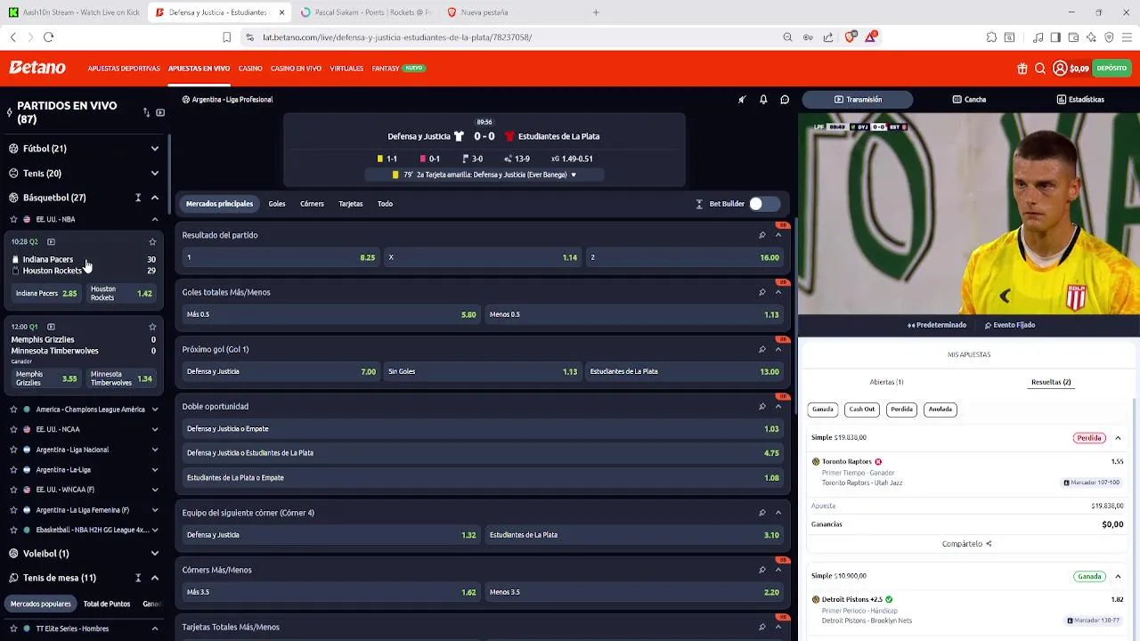Click Compártelo share link
The image size is (1140, 641).
(x=967, y=544)
